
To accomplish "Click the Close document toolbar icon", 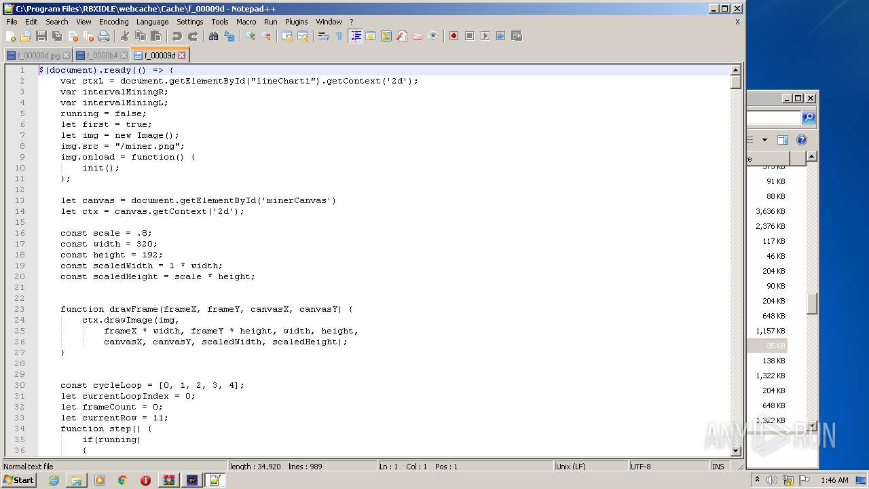I will pos(73,36).
